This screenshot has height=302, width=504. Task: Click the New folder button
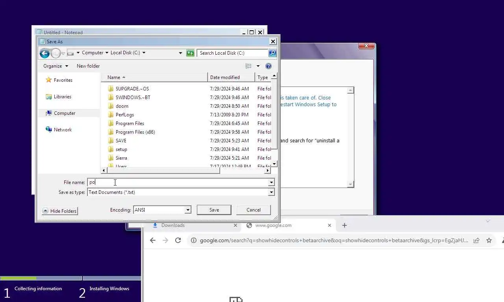[x=88, y=66]
